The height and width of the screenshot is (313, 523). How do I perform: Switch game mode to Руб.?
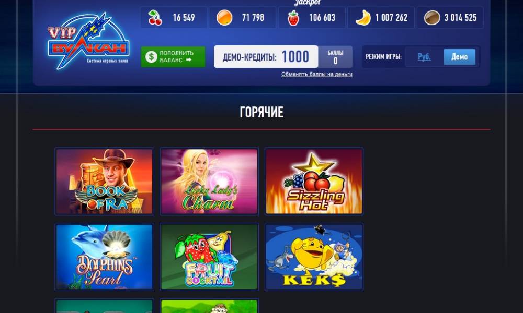424,57
